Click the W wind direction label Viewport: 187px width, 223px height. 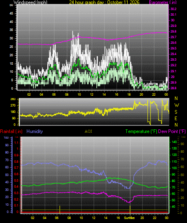click(x=177, y=105)
